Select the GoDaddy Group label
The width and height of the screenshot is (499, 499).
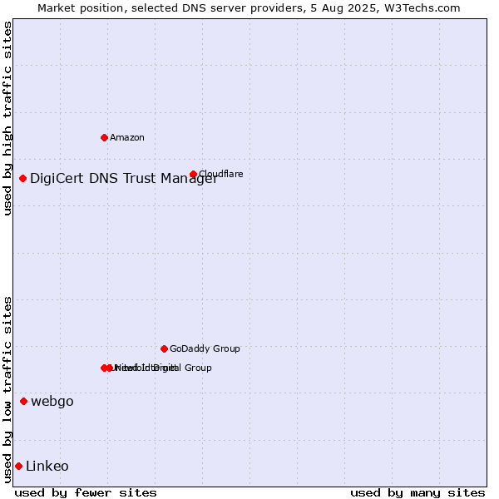pyautogui.click(x=205, y=348)
